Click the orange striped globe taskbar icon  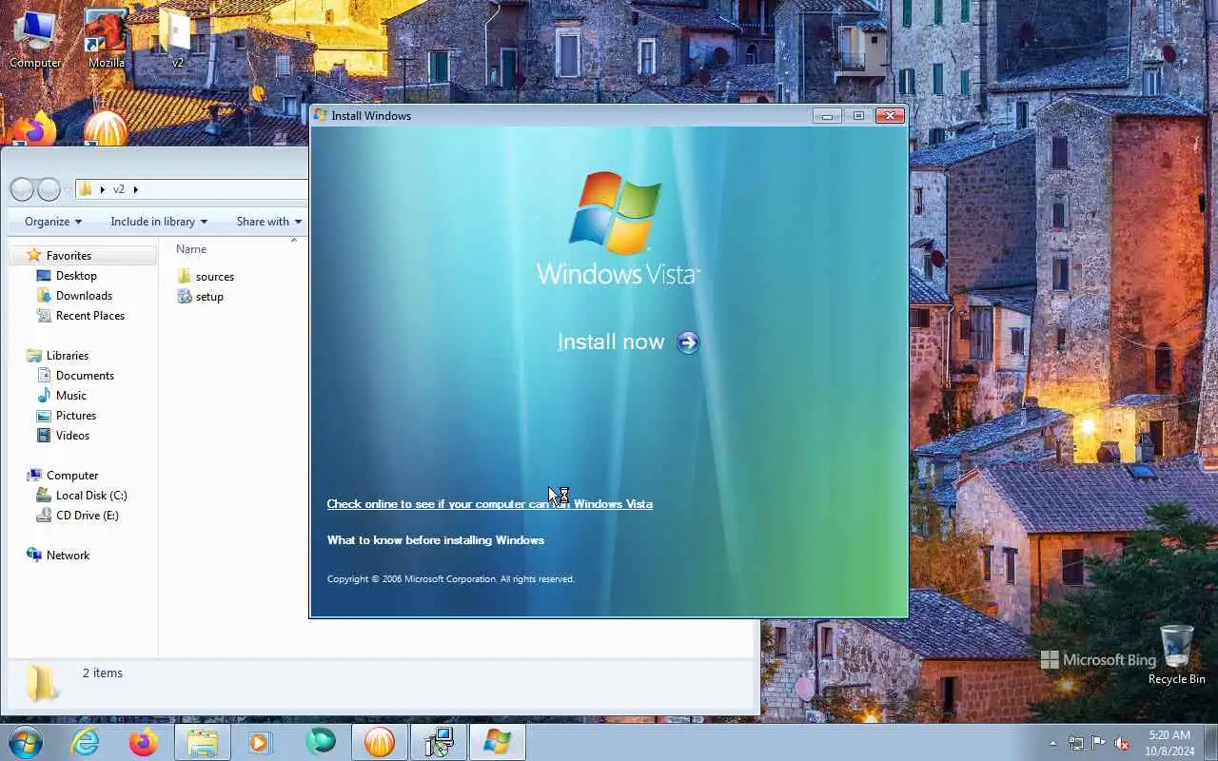379,742
